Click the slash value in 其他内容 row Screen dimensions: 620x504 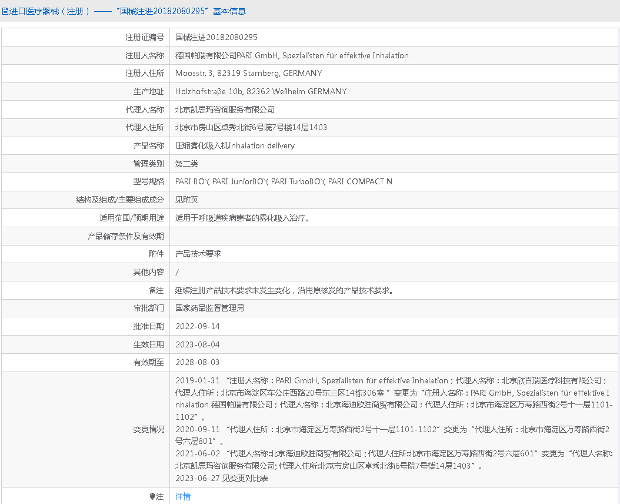pos(176,273)
